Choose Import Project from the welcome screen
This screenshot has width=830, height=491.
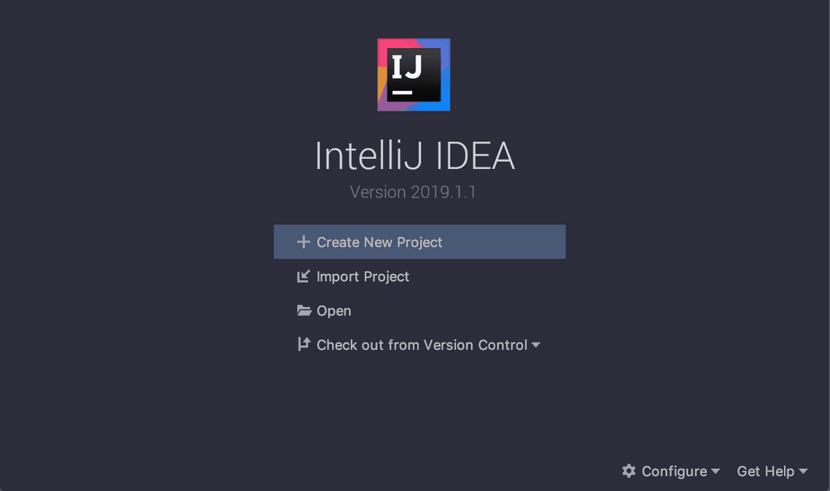click(363, 276)
